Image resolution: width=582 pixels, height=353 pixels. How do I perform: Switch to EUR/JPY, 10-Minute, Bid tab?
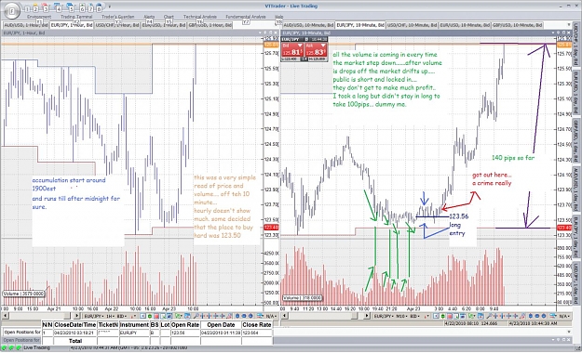pos(360,25)
